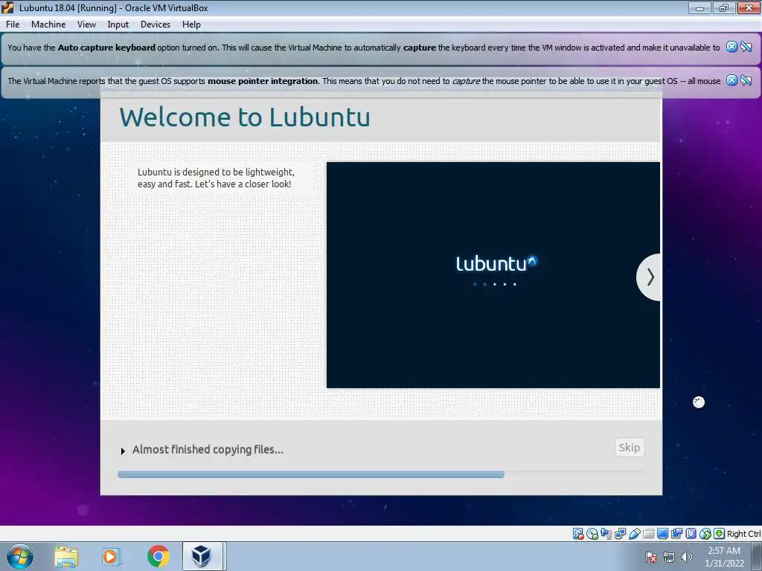Viewport: 762px width, 571px height.
Task: Suppress the Auto capture keyboard message permanently
Action: tap(746, 47)
